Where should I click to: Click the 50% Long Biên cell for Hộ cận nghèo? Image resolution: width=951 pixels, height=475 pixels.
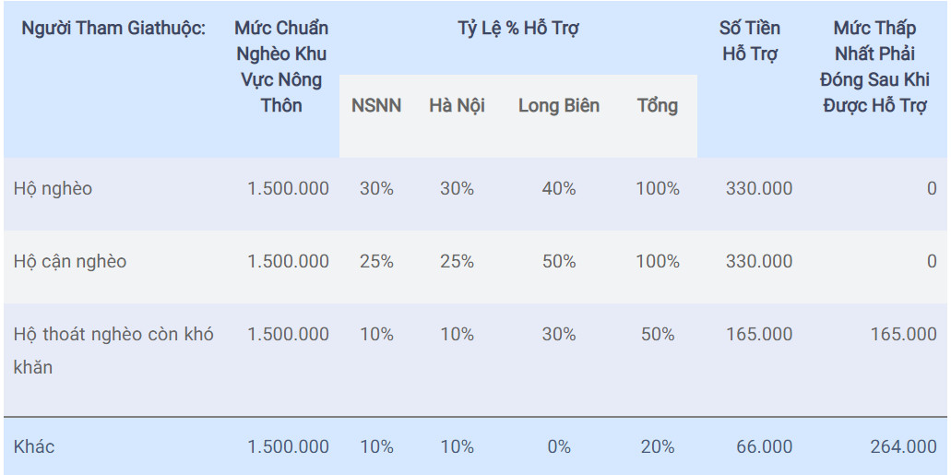559,261
